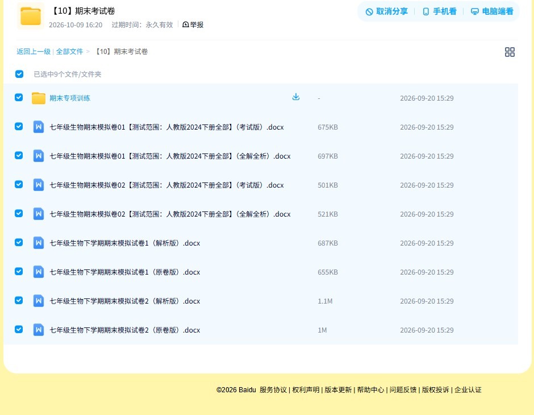Open 企业认证 footer link
The height and width of the screenshot is (415, 534).
tap(468, 390)
